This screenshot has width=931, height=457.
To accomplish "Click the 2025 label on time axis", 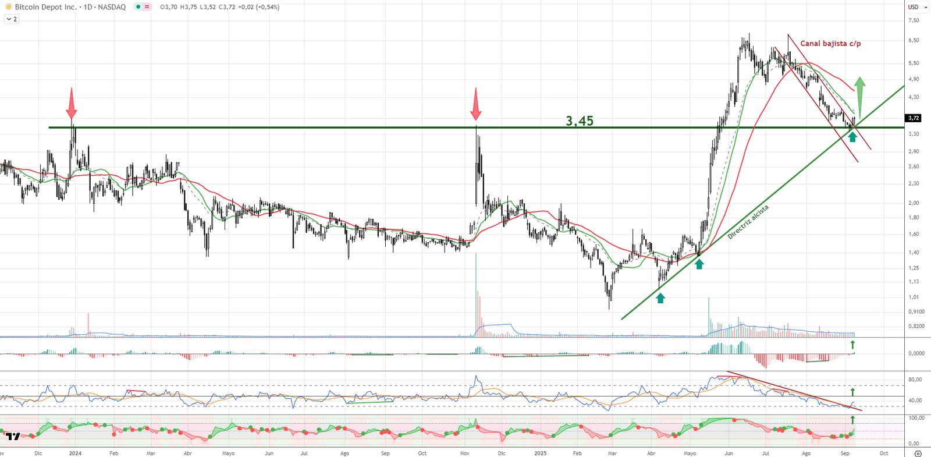I will point(541,453).
